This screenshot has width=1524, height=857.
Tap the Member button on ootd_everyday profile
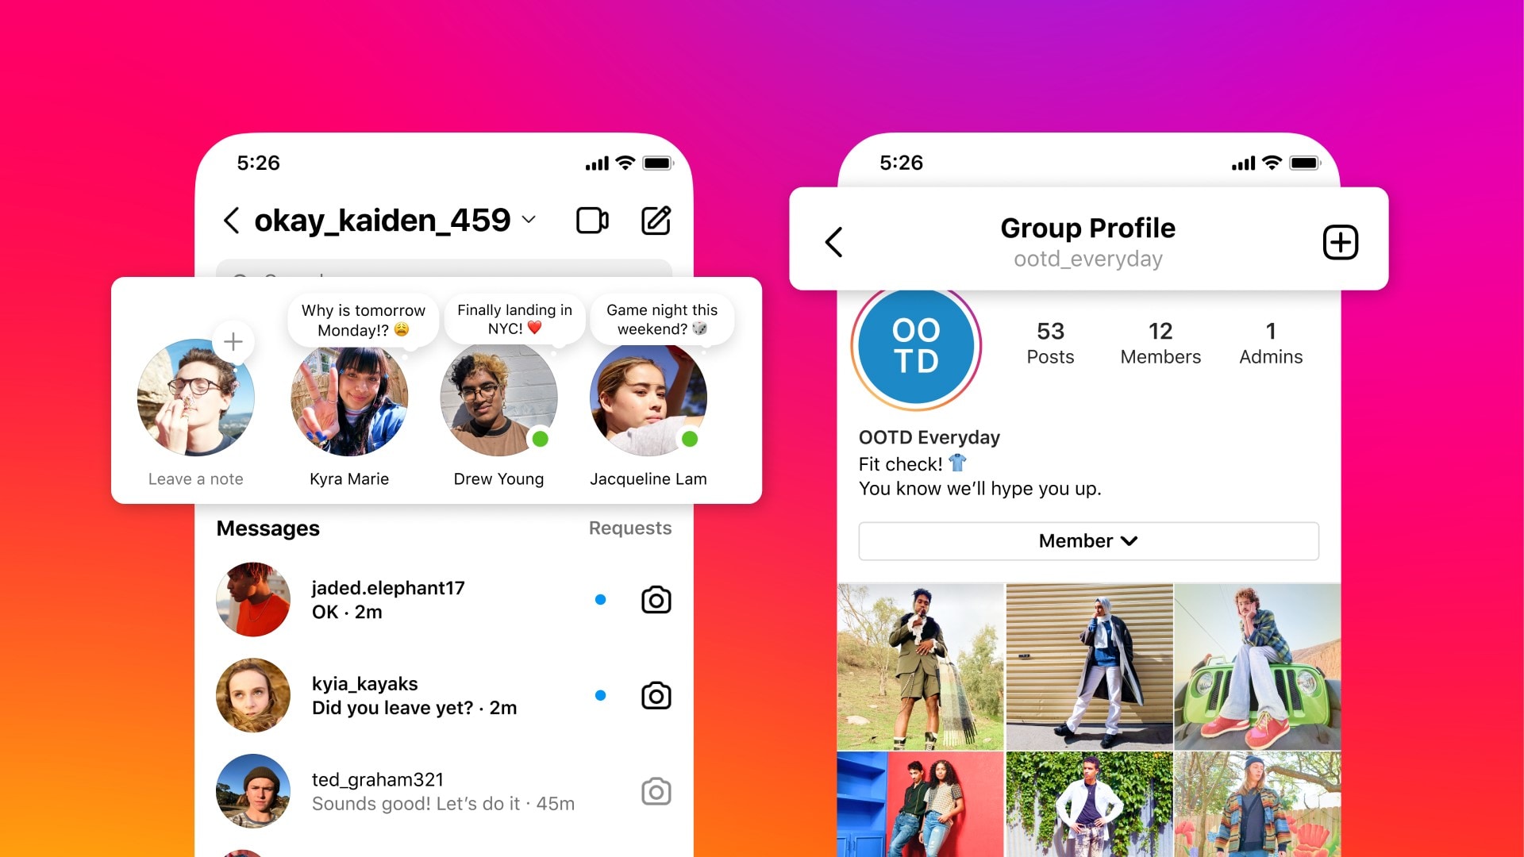coord(1088,540)
